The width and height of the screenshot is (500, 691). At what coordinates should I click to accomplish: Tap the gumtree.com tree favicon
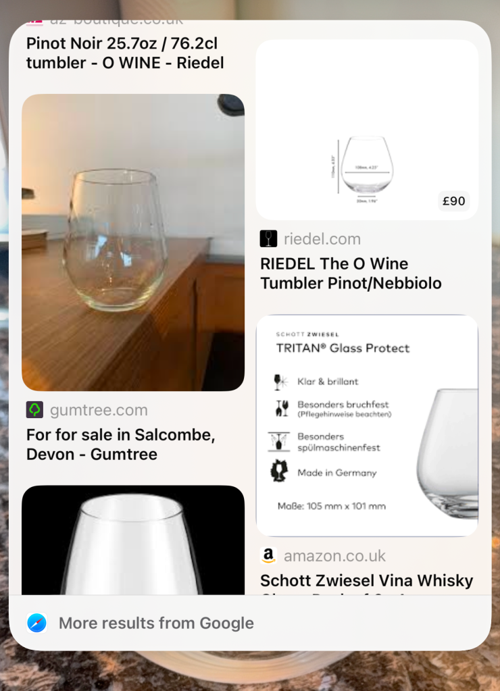pos(34,410)
